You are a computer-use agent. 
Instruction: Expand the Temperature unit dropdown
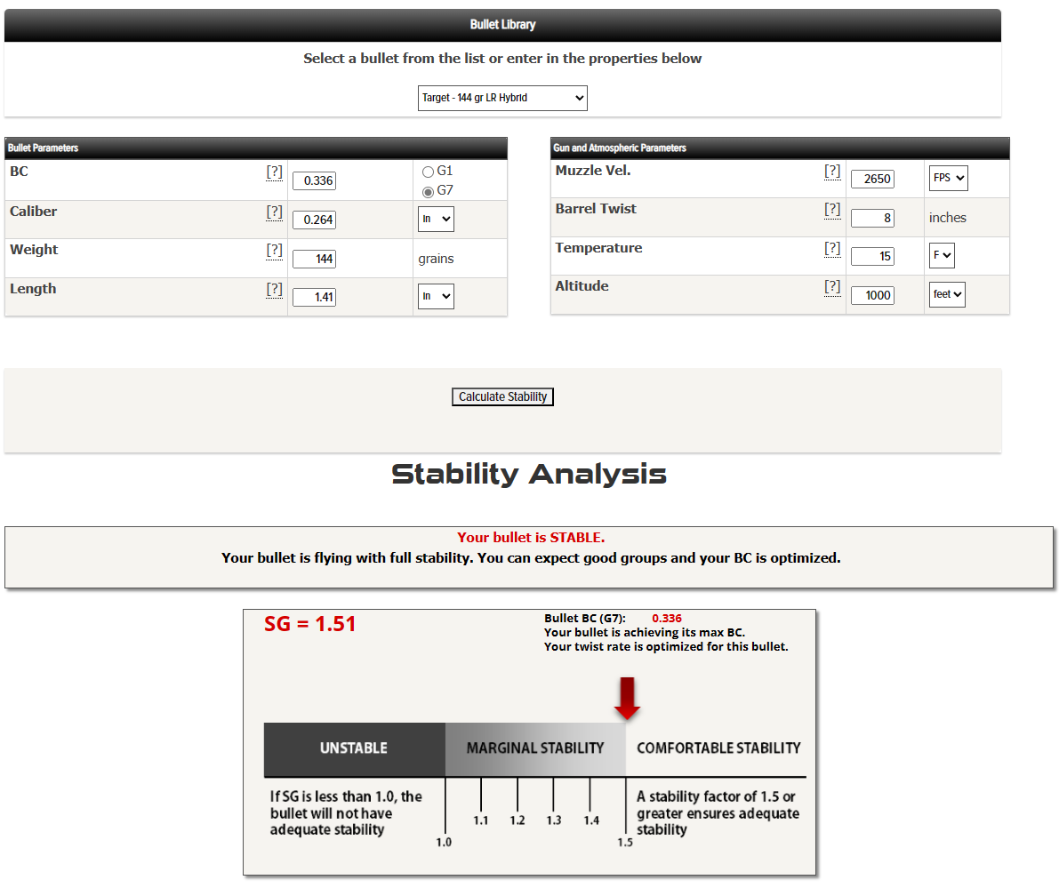pyautogui.click(x=942, y=256)
